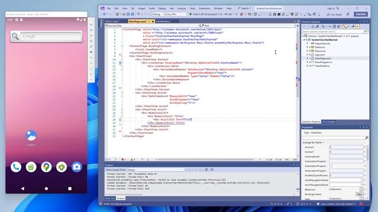This screenshot has height=212, width=378.
Task: Click the search magnifier in Google widget
Action: tap(15, 37)
